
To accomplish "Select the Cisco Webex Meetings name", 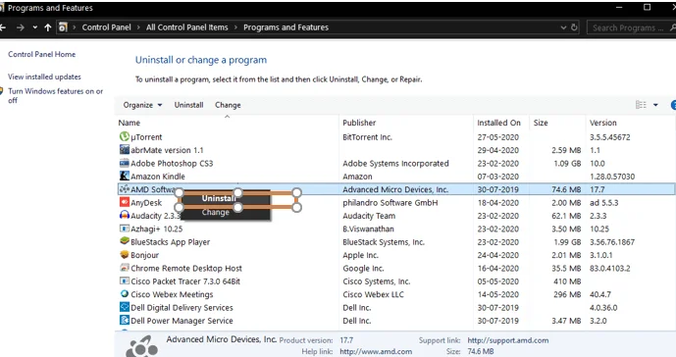I will pyautogui.click(x=172, y=294).
